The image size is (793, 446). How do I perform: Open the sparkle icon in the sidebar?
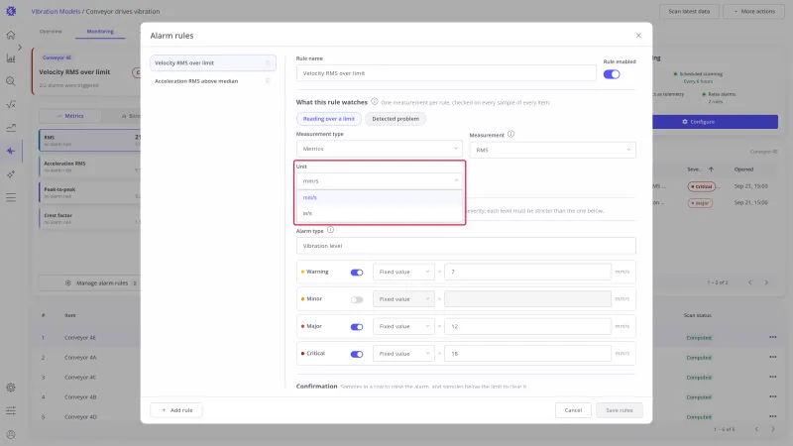(x=11, y=174)
